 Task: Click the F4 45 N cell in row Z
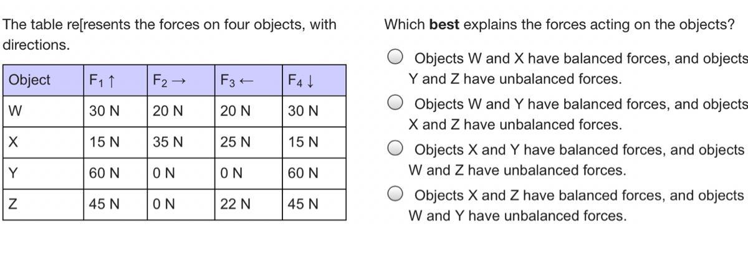coord(314,204)
